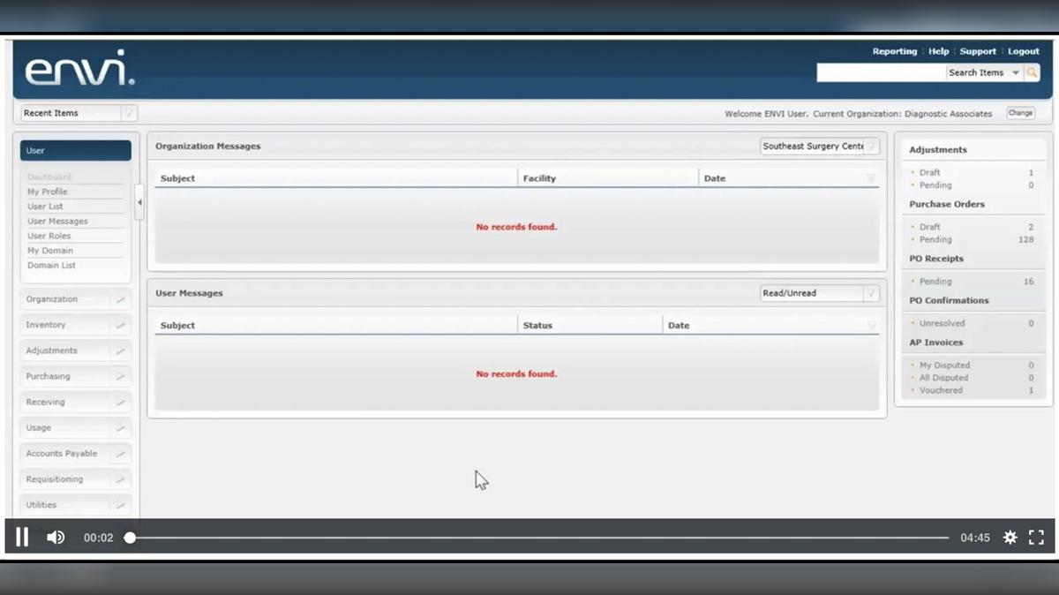The image size is (1059, 595).
Task: Mute the video volume speaker icon
Action: click(56, 537)
